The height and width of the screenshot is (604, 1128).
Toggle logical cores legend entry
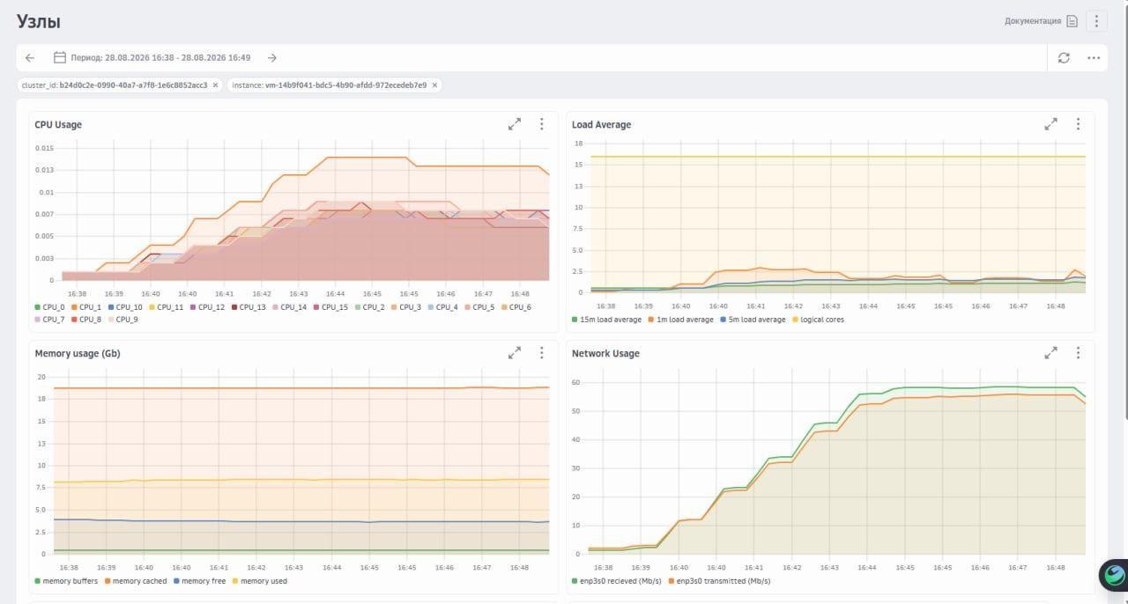click(818, 320)
